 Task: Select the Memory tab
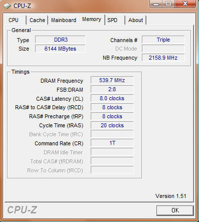click(x=92, y=20)
